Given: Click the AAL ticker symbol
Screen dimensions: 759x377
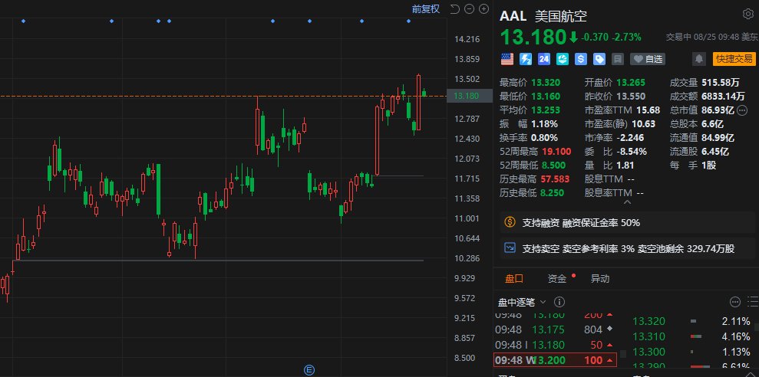Looking at the screenshot, I should pos(513,15).
